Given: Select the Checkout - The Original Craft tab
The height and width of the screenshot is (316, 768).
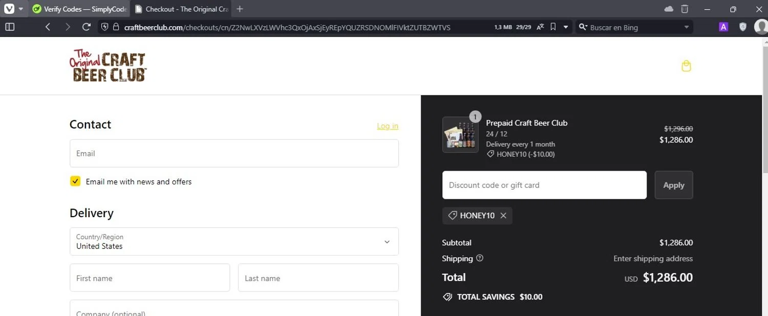Looking at the screenshot, I should (181, 9).
